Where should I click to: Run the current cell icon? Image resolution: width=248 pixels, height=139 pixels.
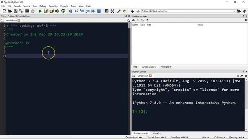(x=46, y=11)
